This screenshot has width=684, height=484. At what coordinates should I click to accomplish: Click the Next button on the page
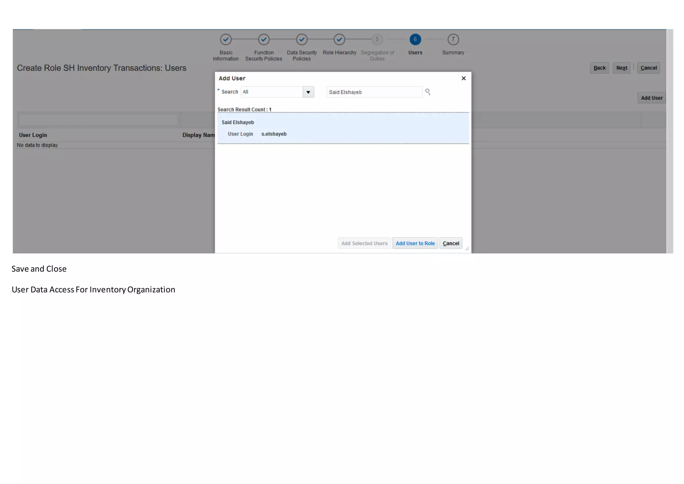coord(622,68)
